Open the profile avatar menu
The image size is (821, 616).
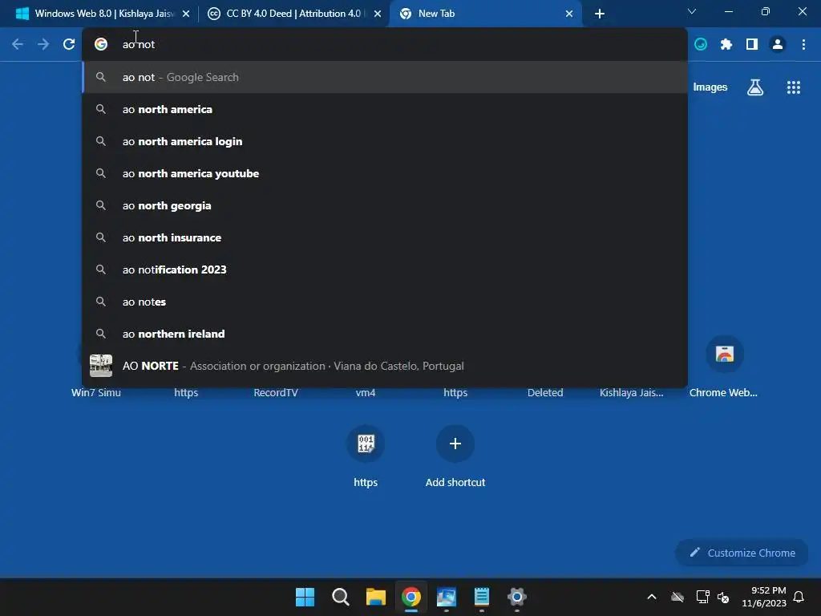(778, 45)
